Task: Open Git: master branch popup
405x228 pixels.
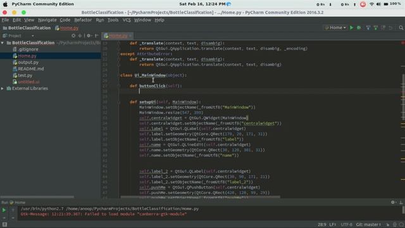Action: click(x=368, y=225)
